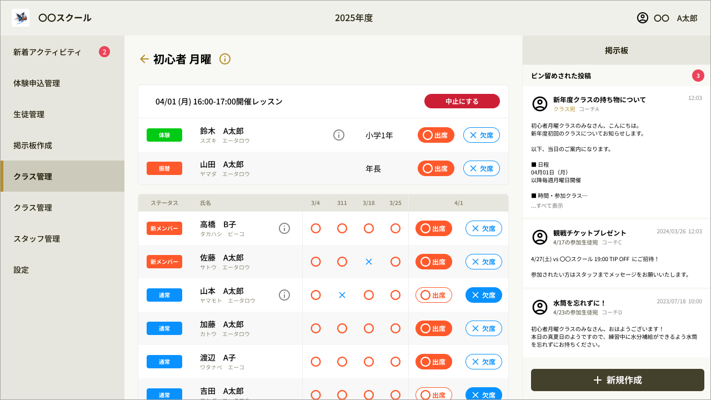Click 新規作成 to create a new post
The image size is (711, 400).
click(x=617, y=380)
